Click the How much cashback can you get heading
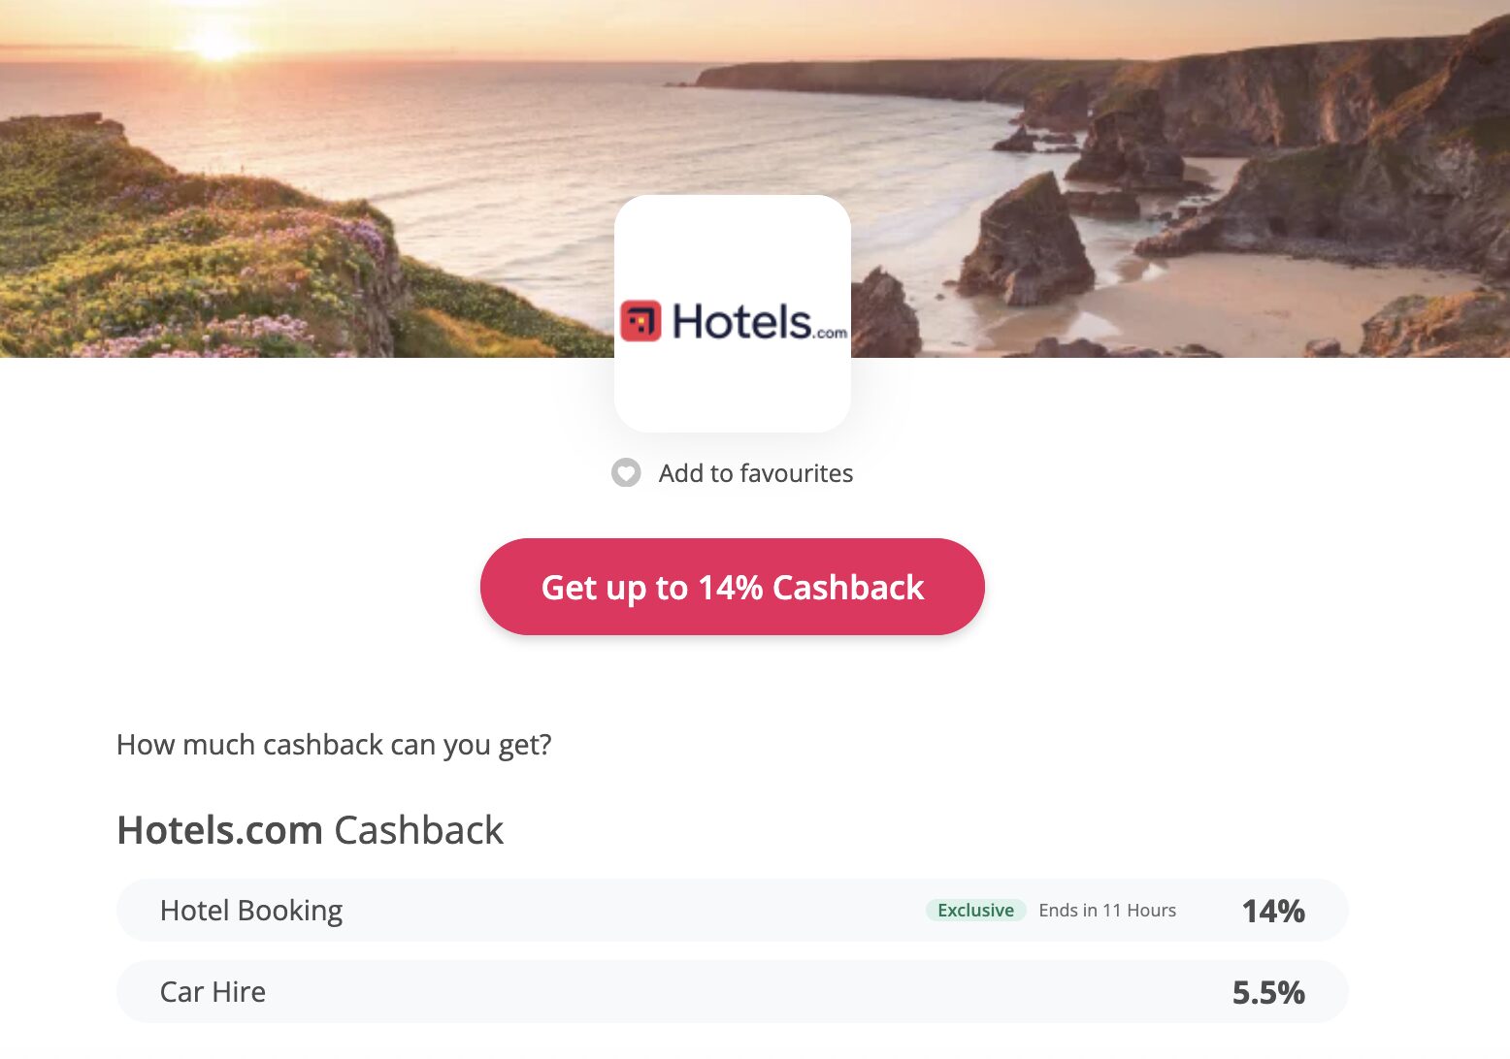Image resolution: width=1510 pixels, height=1059 pixels. [x=334, y=745]
